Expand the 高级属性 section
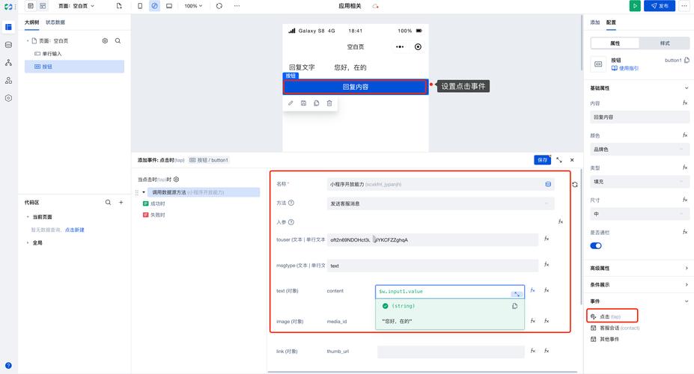The width and height of the screenshot is (694, 374). pos(687,268)
